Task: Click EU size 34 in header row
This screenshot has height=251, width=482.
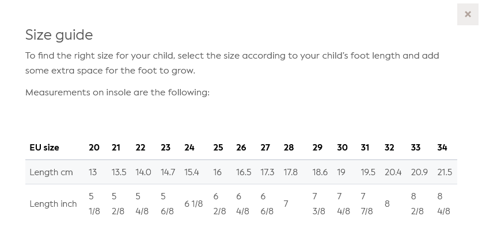Action: [x=442, y=148]
